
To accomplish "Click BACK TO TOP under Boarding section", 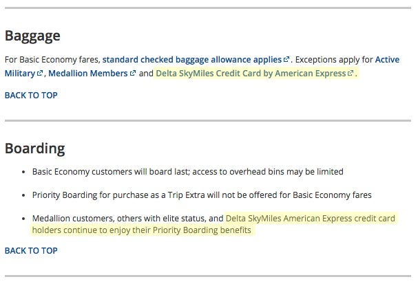I will click(31, 250).
